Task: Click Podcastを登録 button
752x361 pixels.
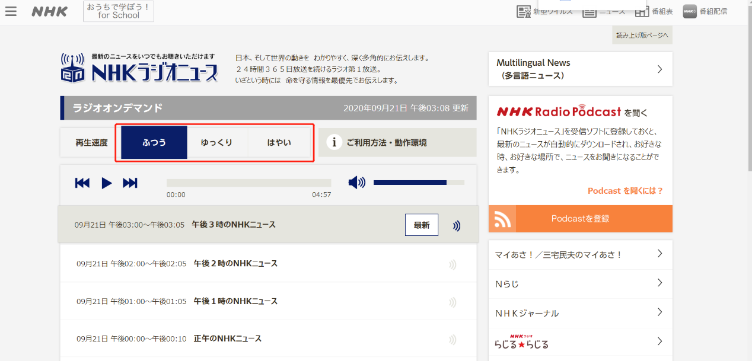Action: [581, 219]
